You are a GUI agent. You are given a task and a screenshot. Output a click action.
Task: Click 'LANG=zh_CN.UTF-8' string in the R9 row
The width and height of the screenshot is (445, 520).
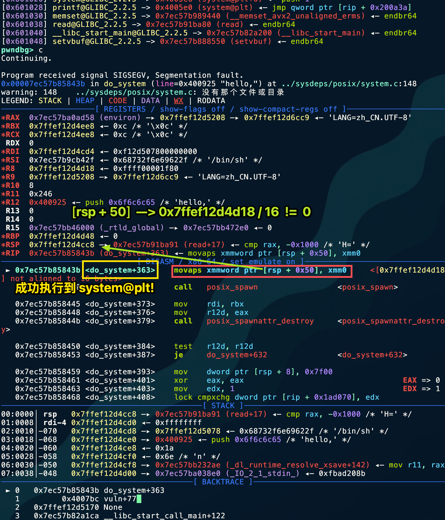pyautogui.click(x=239, y=177)
